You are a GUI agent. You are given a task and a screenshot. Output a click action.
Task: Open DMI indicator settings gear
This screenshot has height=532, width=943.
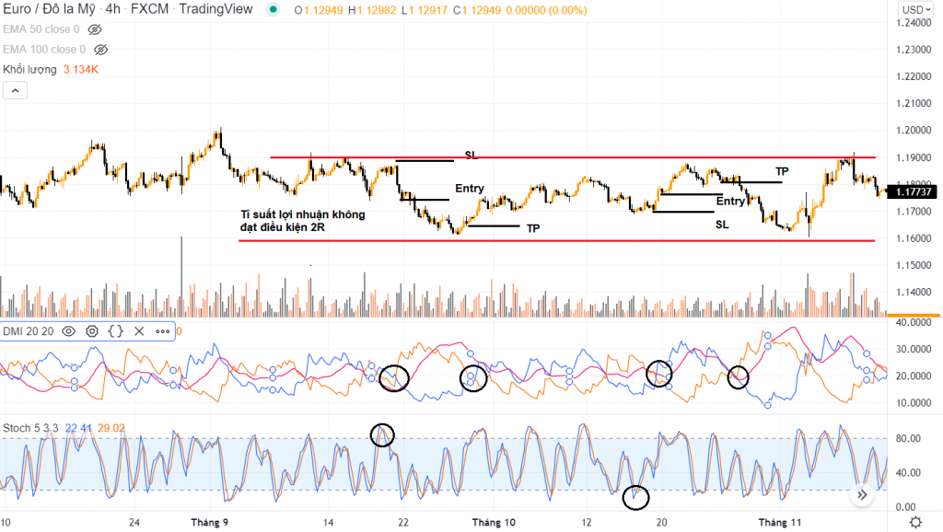pos(92,331)
